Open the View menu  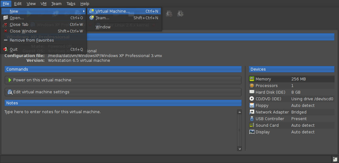point(31,4)
